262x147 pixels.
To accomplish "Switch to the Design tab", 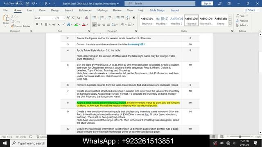I will click(55, 10).
